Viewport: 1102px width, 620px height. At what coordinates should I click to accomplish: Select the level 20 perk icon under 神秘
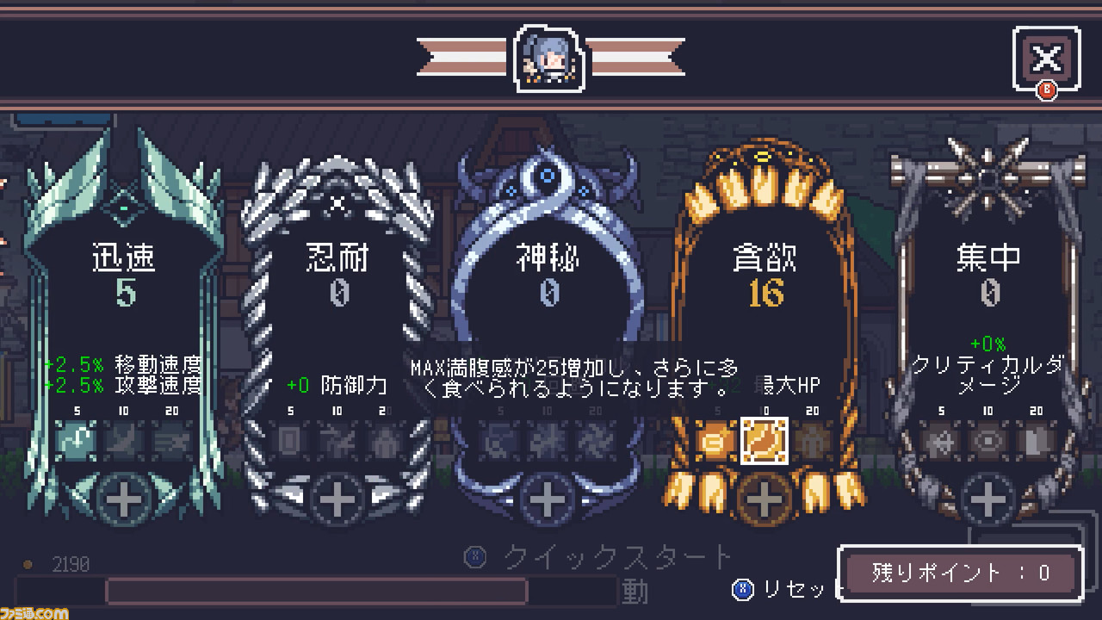596,440
